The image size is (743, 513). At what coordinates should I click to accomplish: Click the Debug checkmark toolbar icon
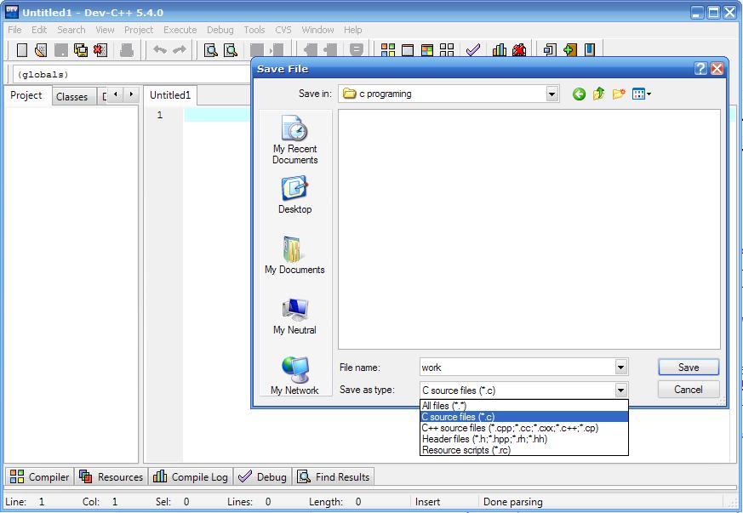pyautogui.click(x=473, y=49)
